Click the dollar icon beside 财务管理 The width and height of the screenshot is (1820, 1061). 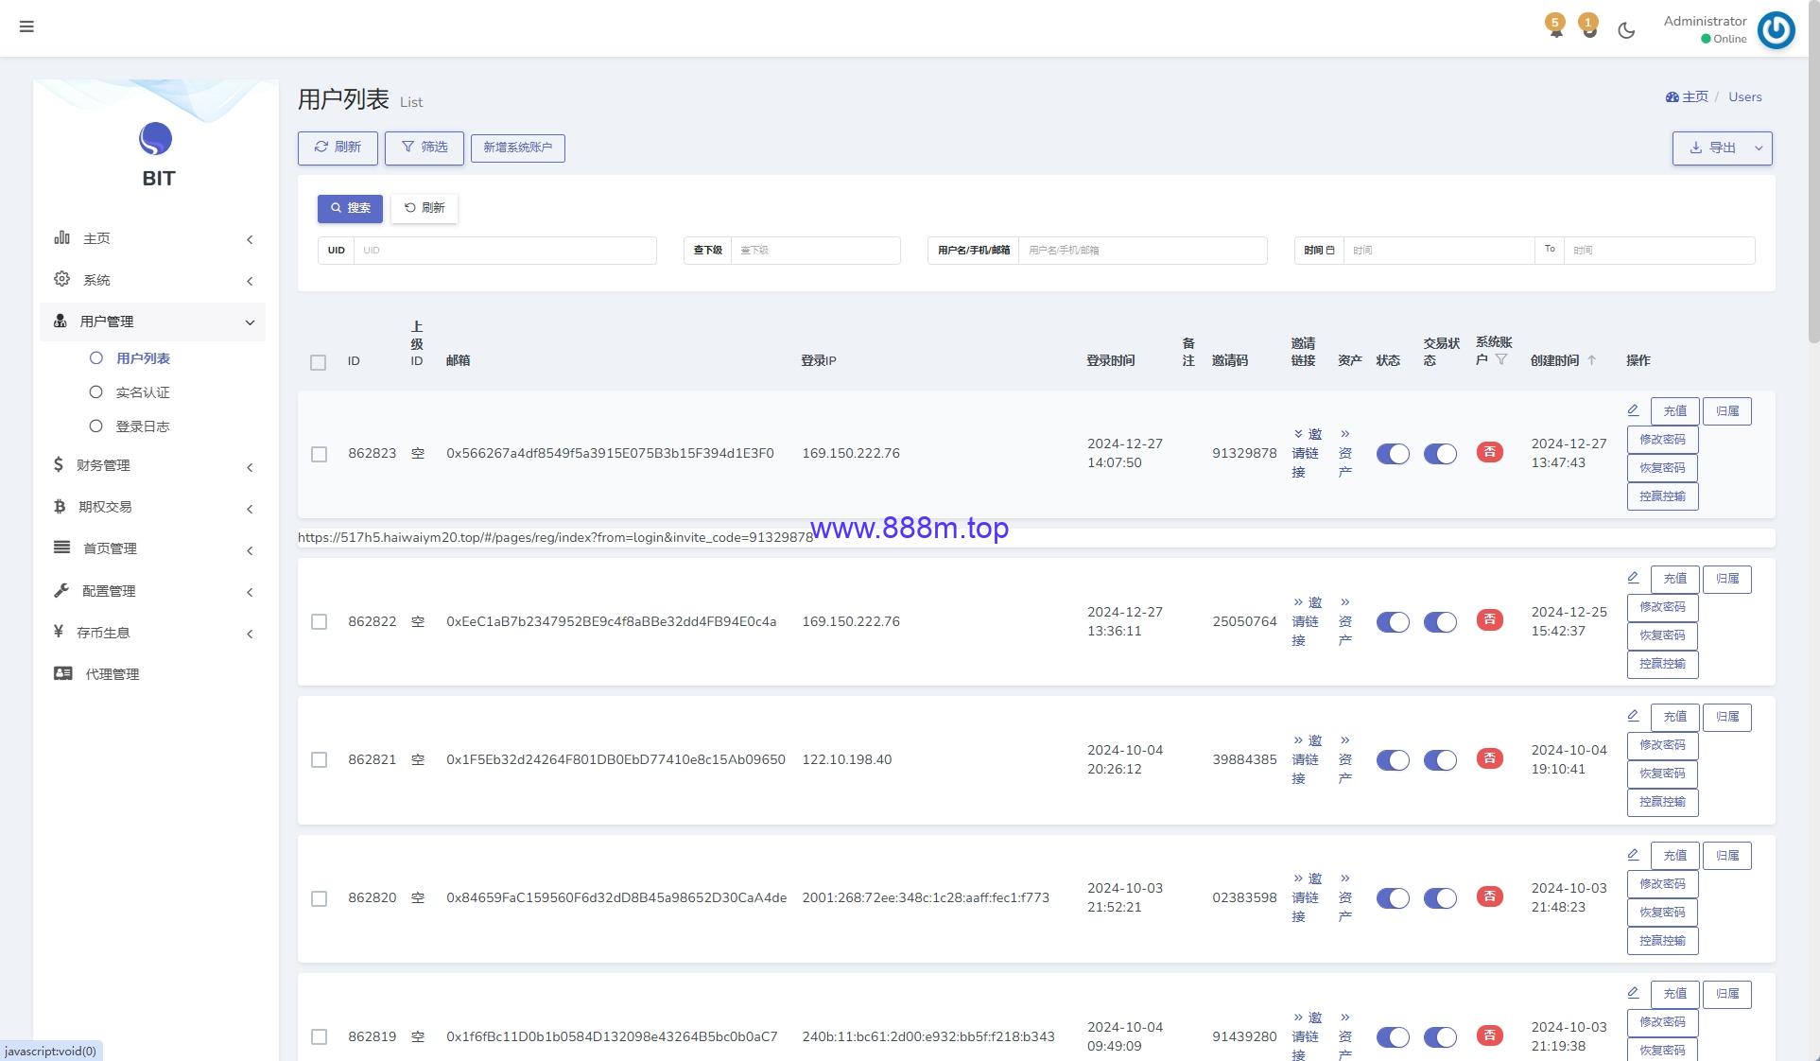[x=59, y=464]
